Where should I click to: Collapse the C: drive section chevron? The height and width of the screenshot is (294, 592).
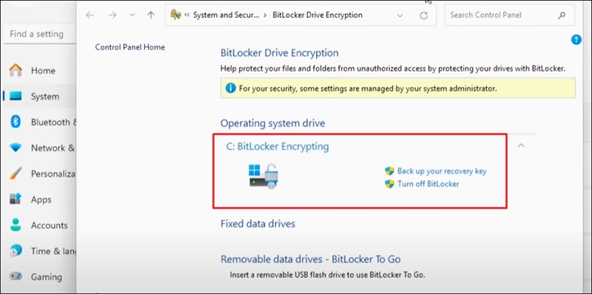point(521,146)
